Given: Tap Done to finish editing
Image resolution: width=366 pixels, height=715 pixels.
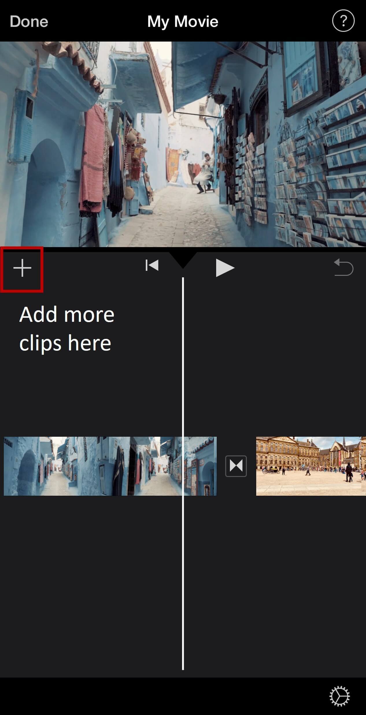Looking at the screenshot, I should pyautogui.click(x=29, y=21).
